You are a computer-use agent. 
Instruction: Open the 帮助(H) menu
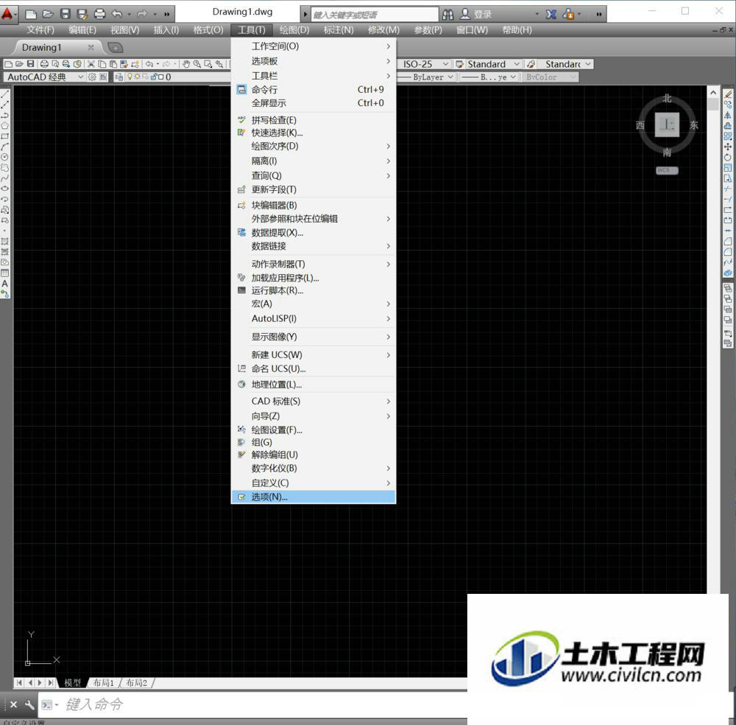tap(517, 30)
